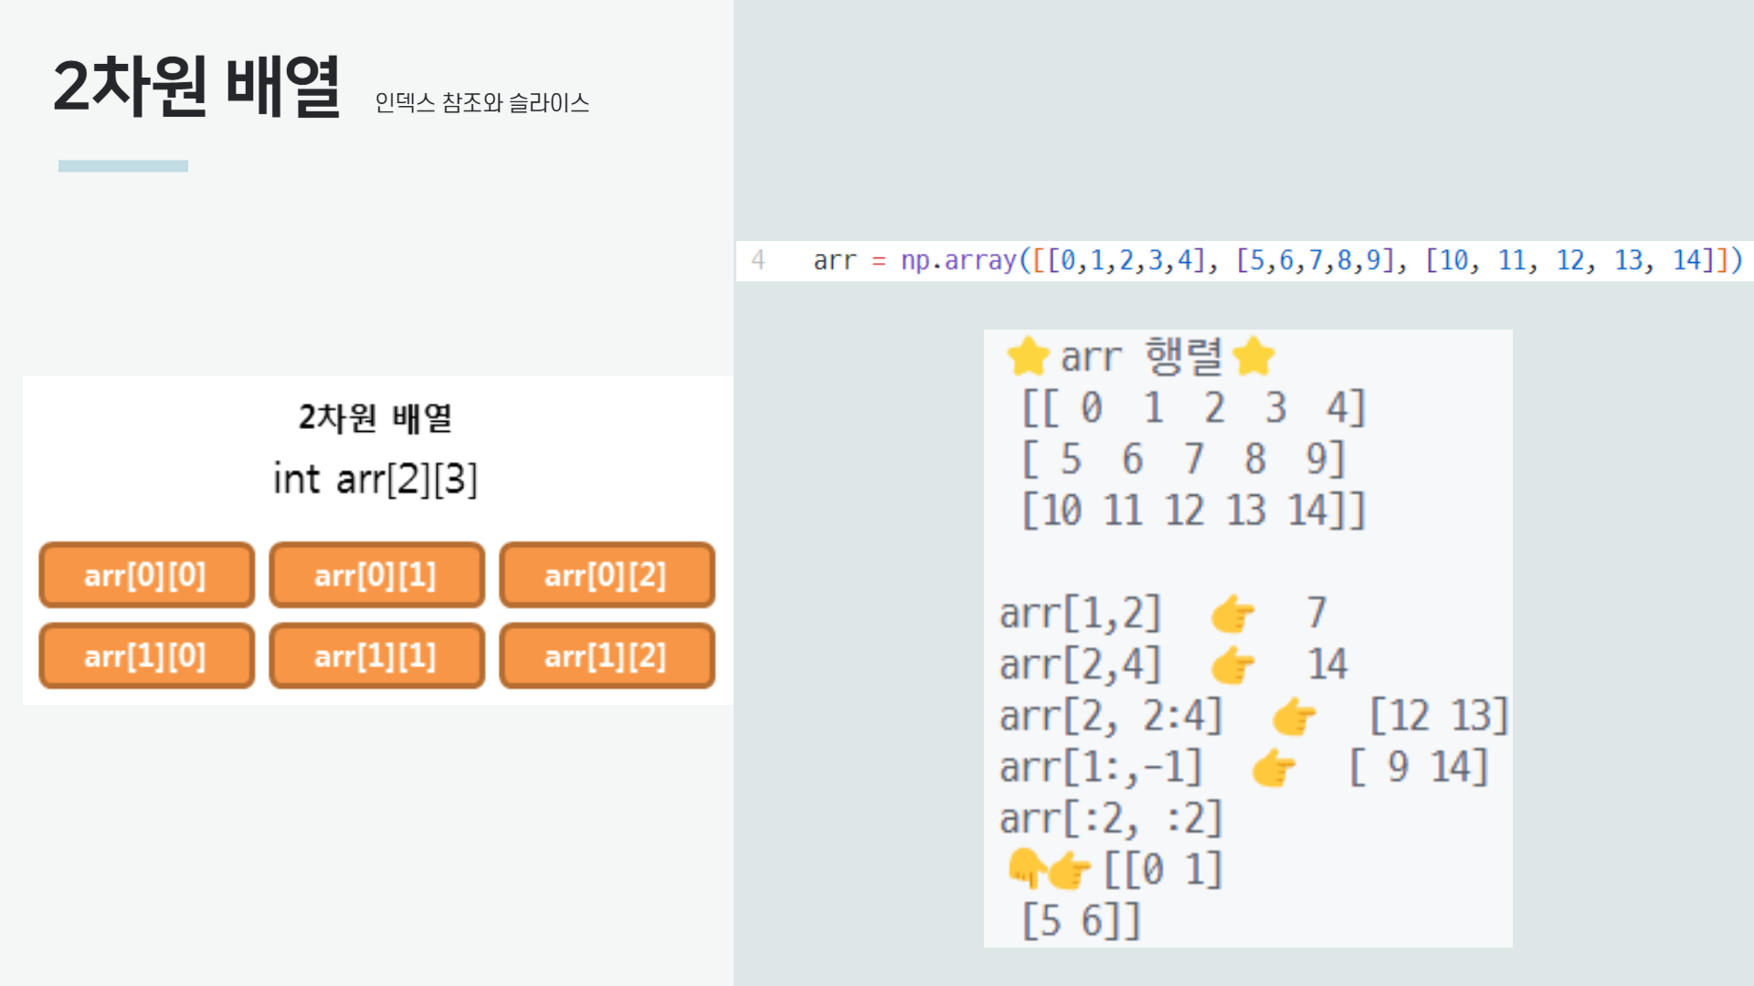This screenshot has width=1754, height=986.
Task: Click the arr[0][0] orange box
Action: click(x=146, y=575)
